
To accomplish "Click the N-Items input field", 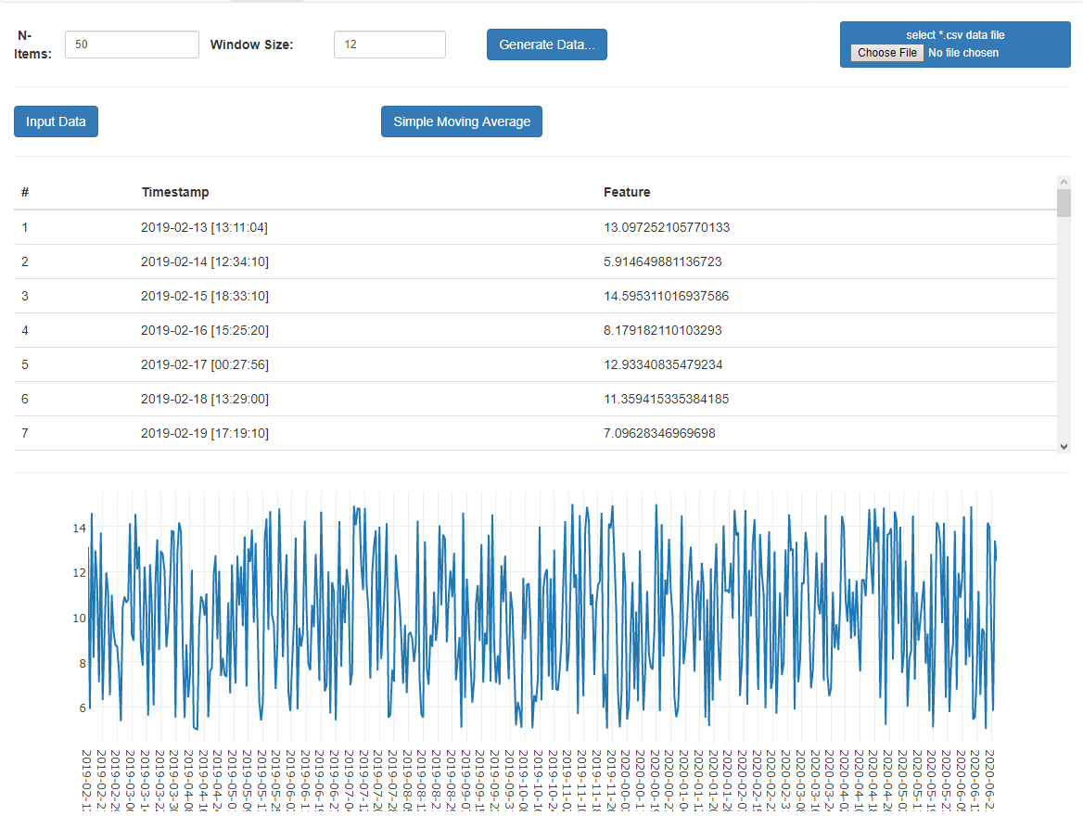I will 132,45.
